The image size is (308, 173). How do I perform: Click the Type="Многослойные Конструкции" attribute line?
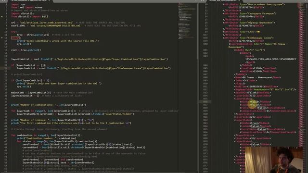click(x=254, y=4)
